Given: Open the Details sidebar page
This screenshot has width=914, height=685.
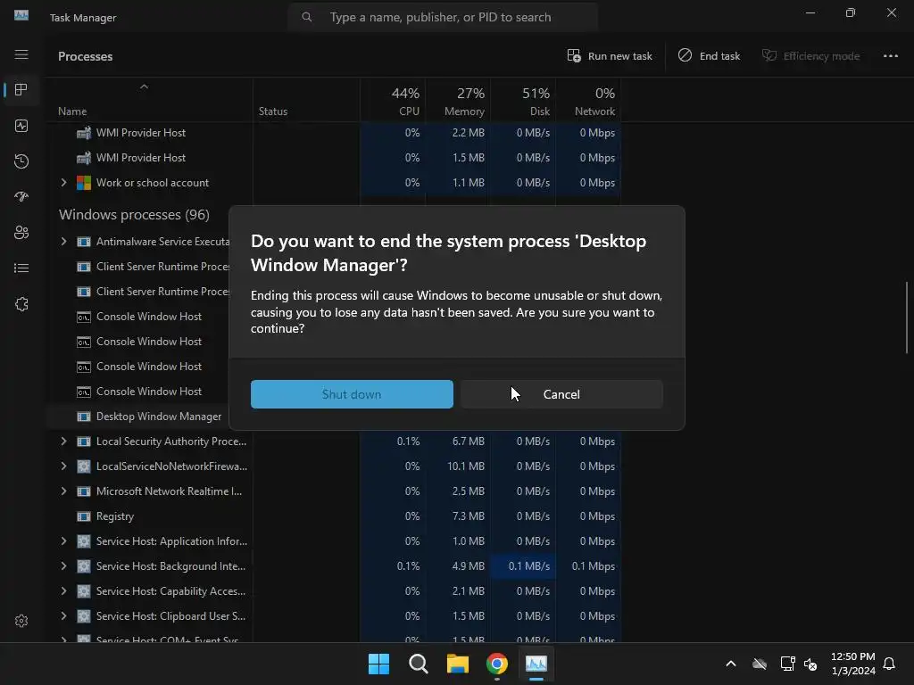Looking at the screenshot, I should [21, 268].
